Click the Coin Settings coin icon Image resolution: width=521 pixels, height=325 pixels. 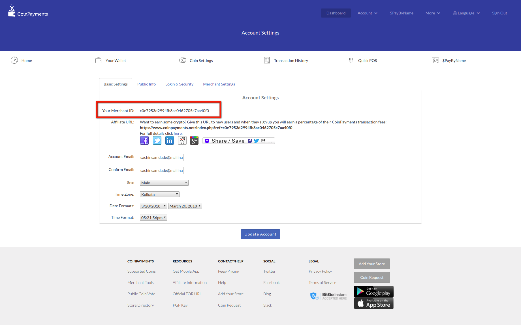183,60
